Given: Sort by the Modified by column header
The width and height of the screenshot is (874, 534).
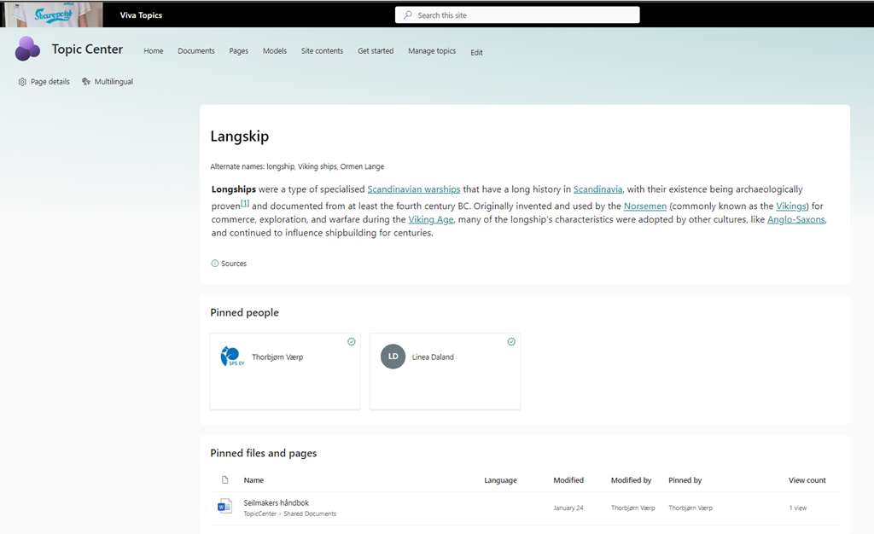Looking at the screenshot, I should coord(631,480).
